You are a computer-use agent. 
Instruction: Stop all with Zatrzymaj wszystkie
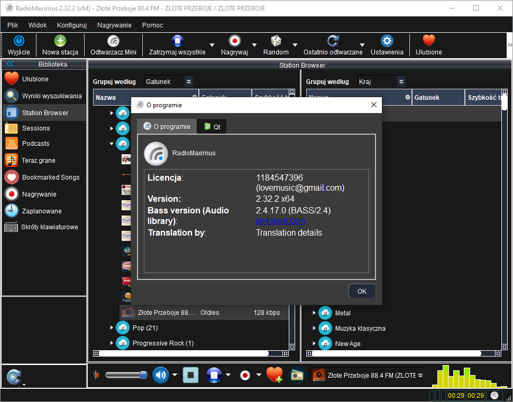tap(177, 45)
